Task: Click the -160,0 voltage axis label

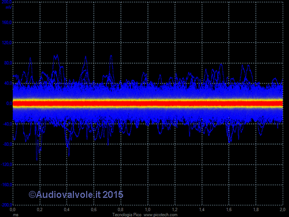Action: click(x=6, y=185)
